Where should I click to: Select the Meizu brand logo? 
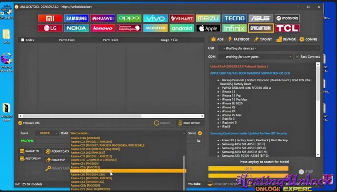pos(208,18)
